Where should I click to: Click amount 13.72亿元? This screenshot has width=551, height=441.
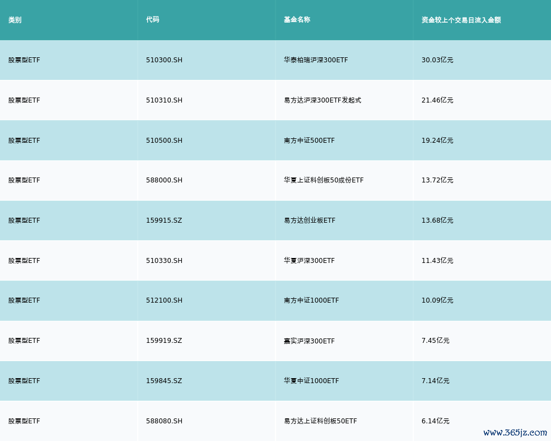click(437, 180)
